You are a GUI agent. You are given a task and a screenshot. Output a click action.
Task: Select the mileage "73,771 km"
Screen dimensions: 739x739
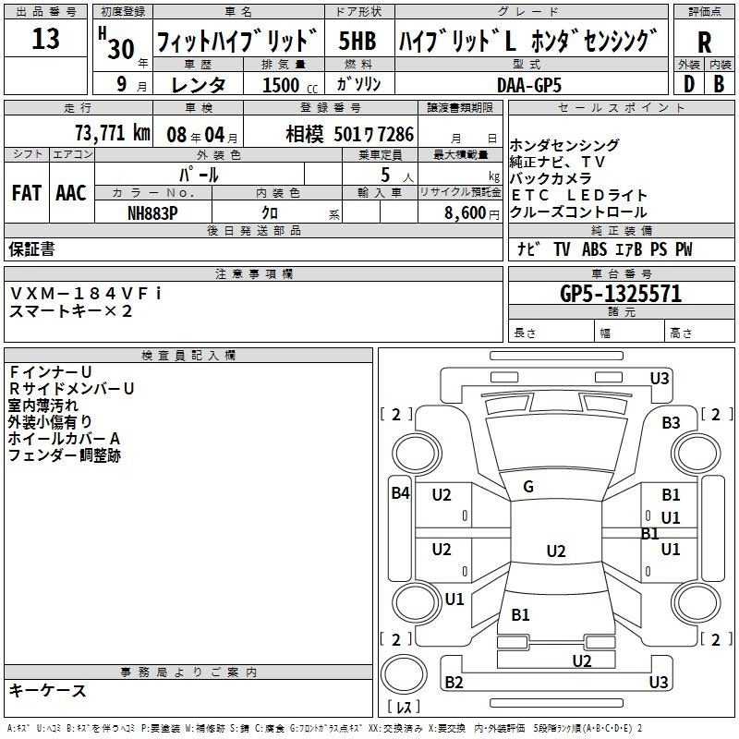pyautogui.click(x=113, y=133)
